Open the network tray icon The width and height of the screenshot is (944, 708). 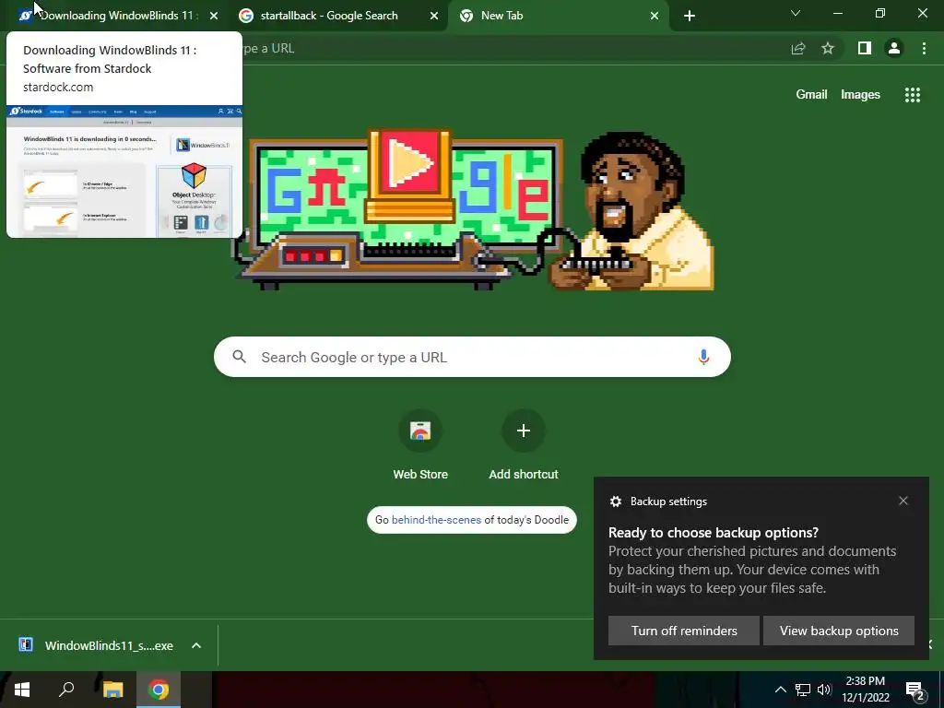coord(803,690)
